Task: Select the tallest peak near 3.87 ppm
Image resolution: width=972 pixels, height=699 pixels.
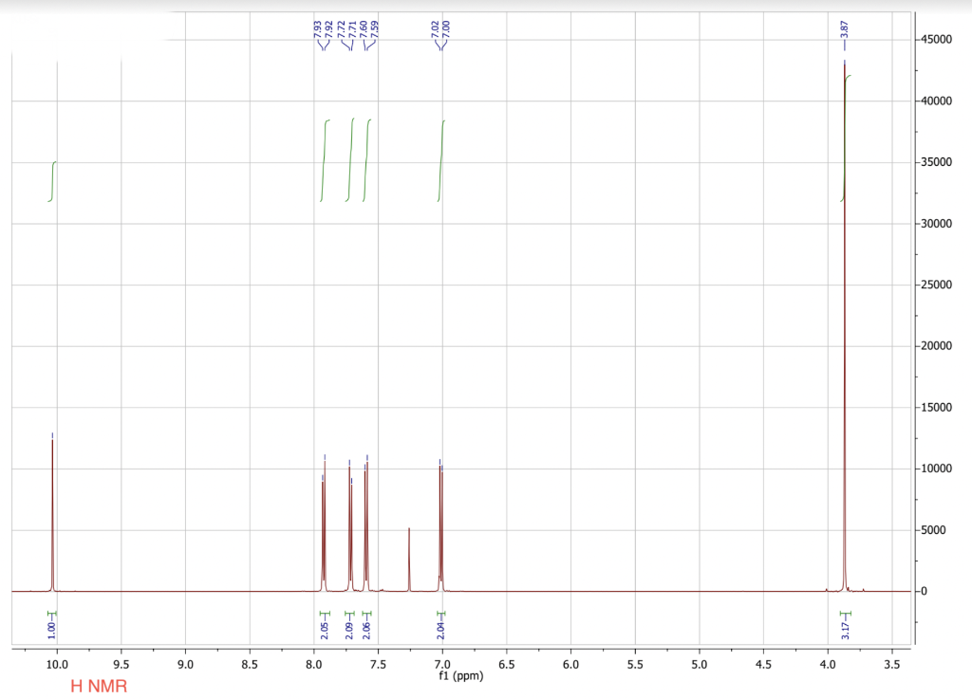Action: click(x=844, y=285)
